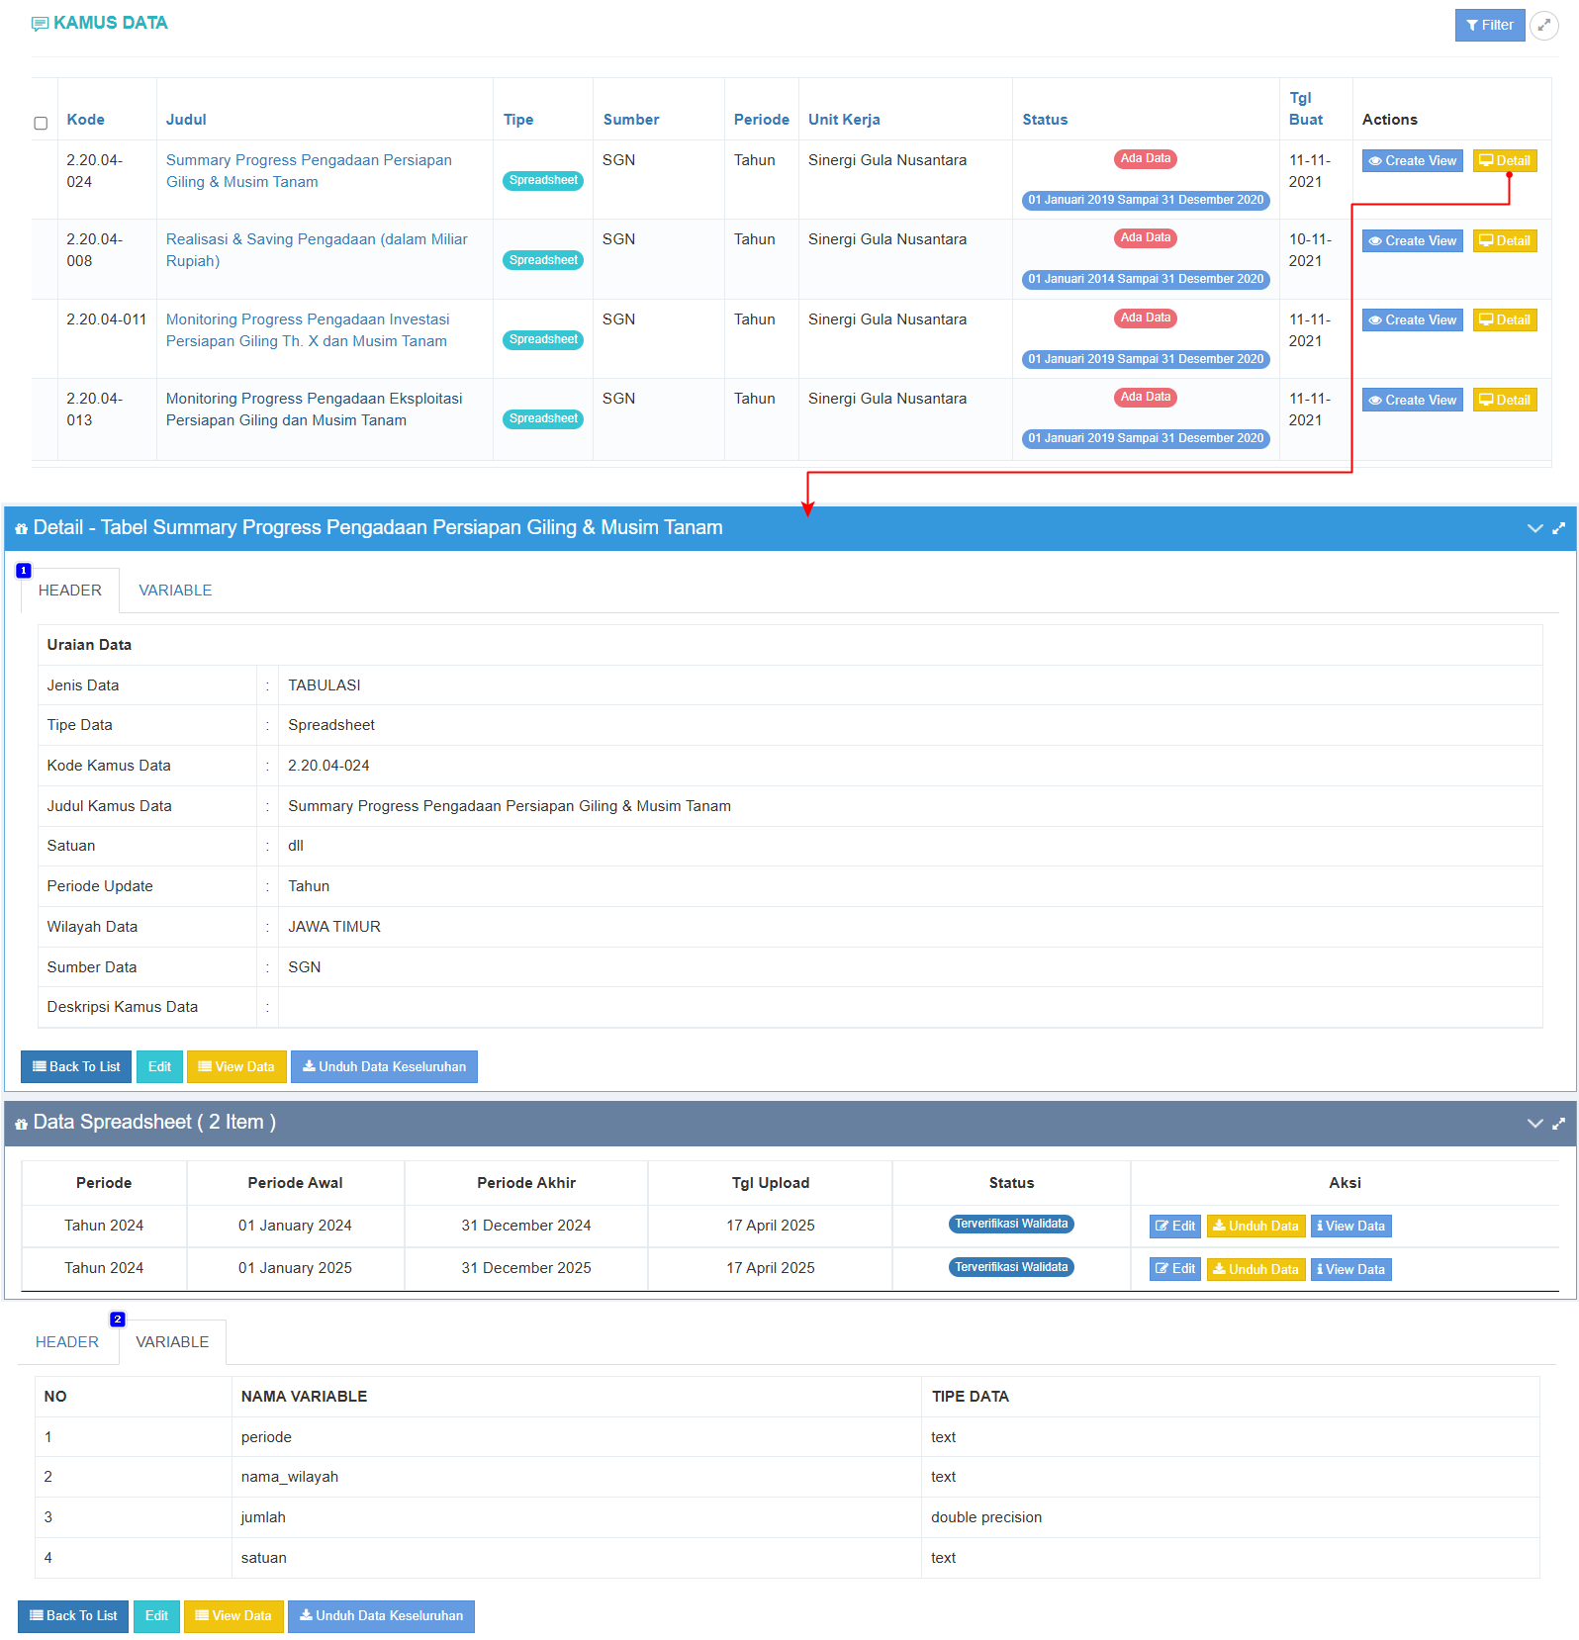Screen dimensions: 1579x1640
Task: Sort by Tgl Buat column header
Action: coord(1305,109)
